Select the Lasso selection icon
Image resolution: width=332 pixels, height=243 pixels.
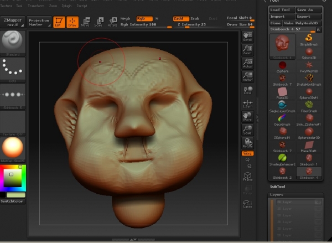(247, 204)
